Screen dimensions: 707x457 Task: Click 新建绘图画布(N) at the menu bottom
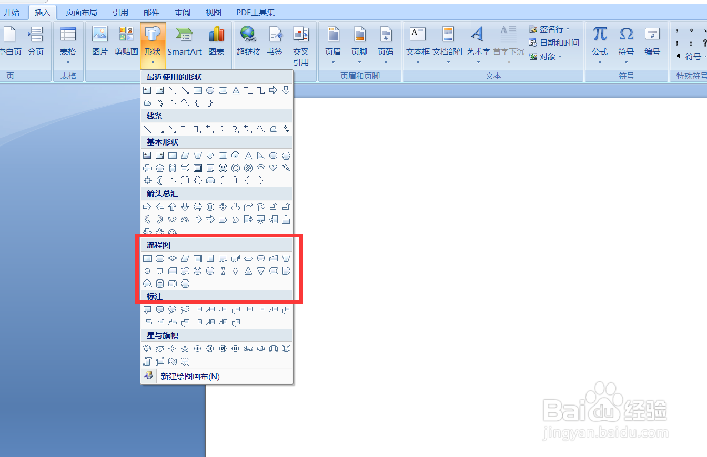click(x=189, y=376)
